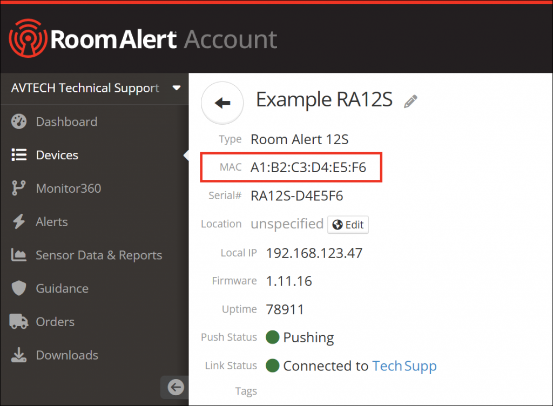This screenshot has width=553, height=406.
Task: Expand the AVTECH Technical Support account dropdown
Action: pyautogui.click(x=176, y=88)
